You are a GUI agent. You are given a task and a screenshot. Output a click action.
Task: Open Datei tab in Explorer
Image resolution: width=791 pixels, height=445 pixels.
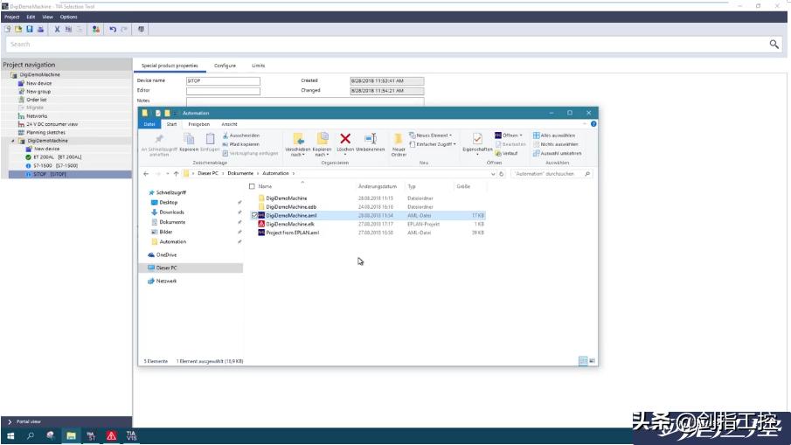click(149, 124)
